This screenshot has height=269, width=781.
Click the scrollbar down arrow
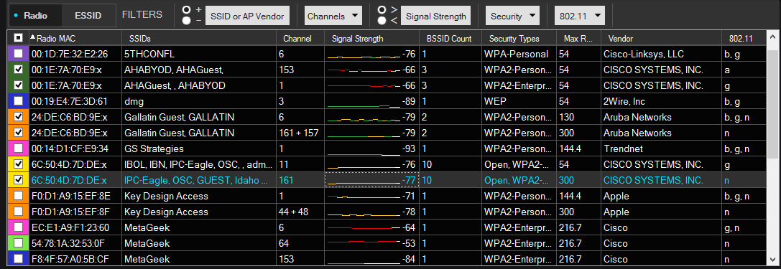pos(772,259)
